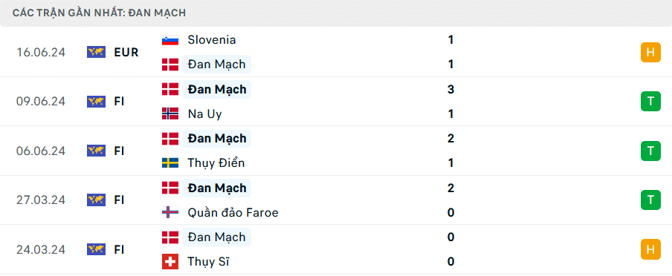This screenshot has width=672, height=276.
Task: Click green T badge for Thụy Điển match
Action: point(650,151)
